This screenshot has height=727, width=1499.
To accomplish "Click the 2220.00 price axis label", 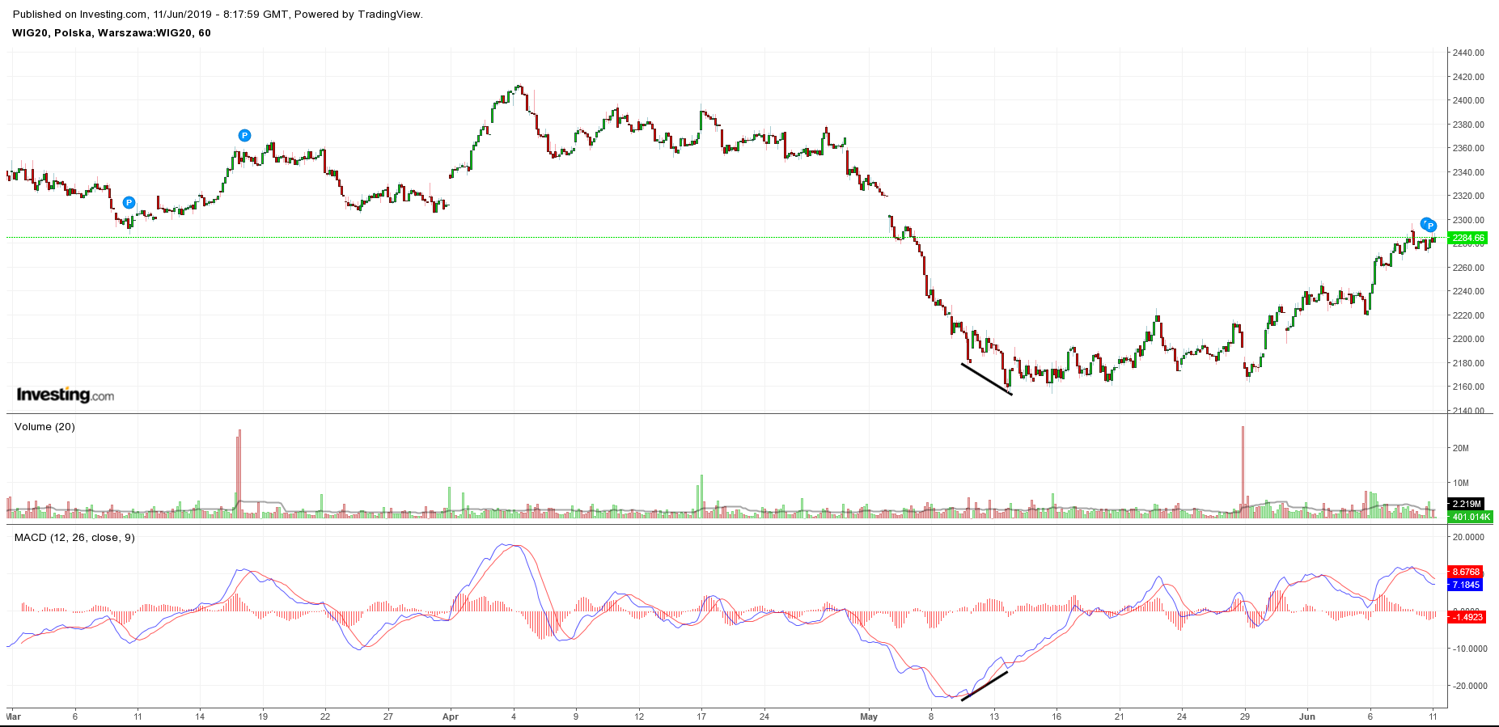I will click(x=1468, y=315).
